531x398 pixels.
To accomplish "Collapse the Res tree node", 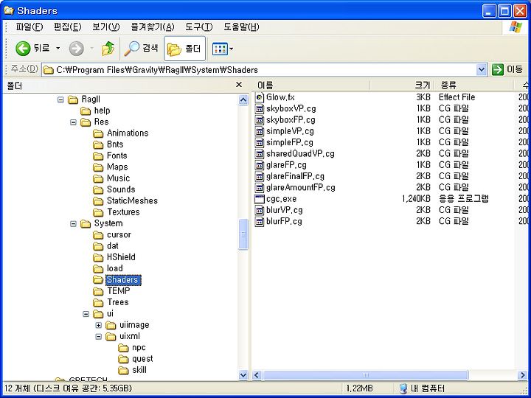I will point(73,122).
